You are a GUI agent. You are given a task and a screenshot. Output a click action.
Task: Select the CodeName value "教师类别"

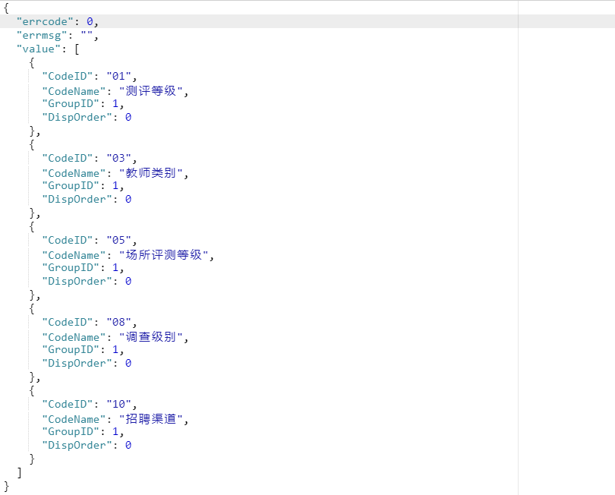151,173
